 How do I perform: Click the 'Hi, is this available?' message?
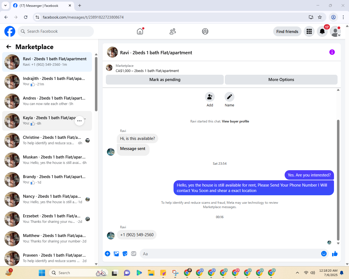pyautogui.click(x=138, y=139)
